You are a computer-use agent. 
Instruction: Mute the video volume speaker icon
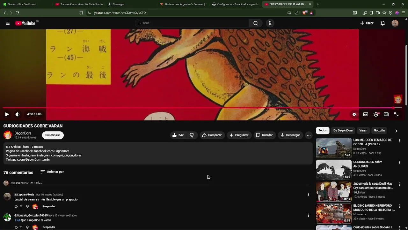18,114
